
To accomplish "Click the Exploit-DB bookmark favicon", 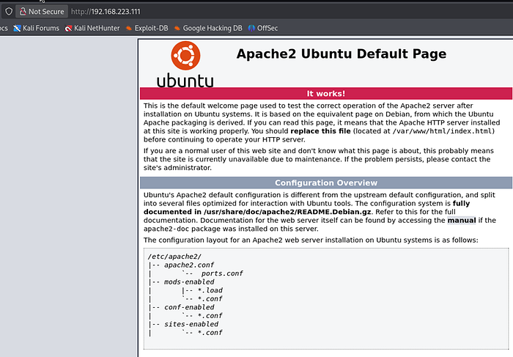I will coord(129,29).
